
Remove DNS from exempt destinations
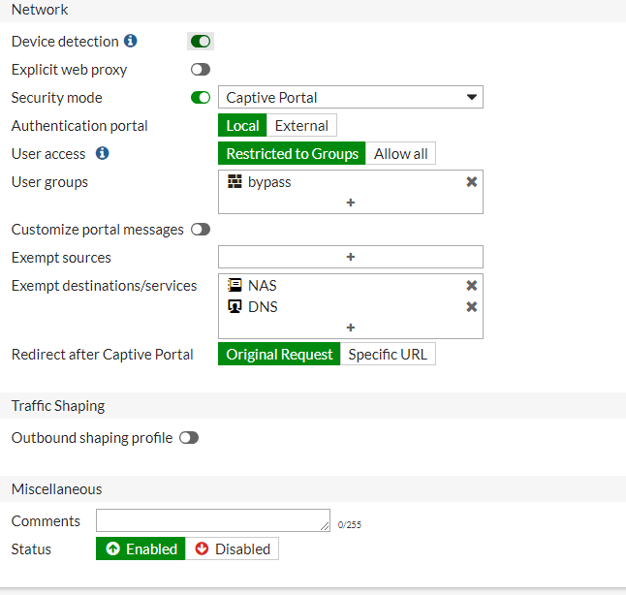pos(472,307)
